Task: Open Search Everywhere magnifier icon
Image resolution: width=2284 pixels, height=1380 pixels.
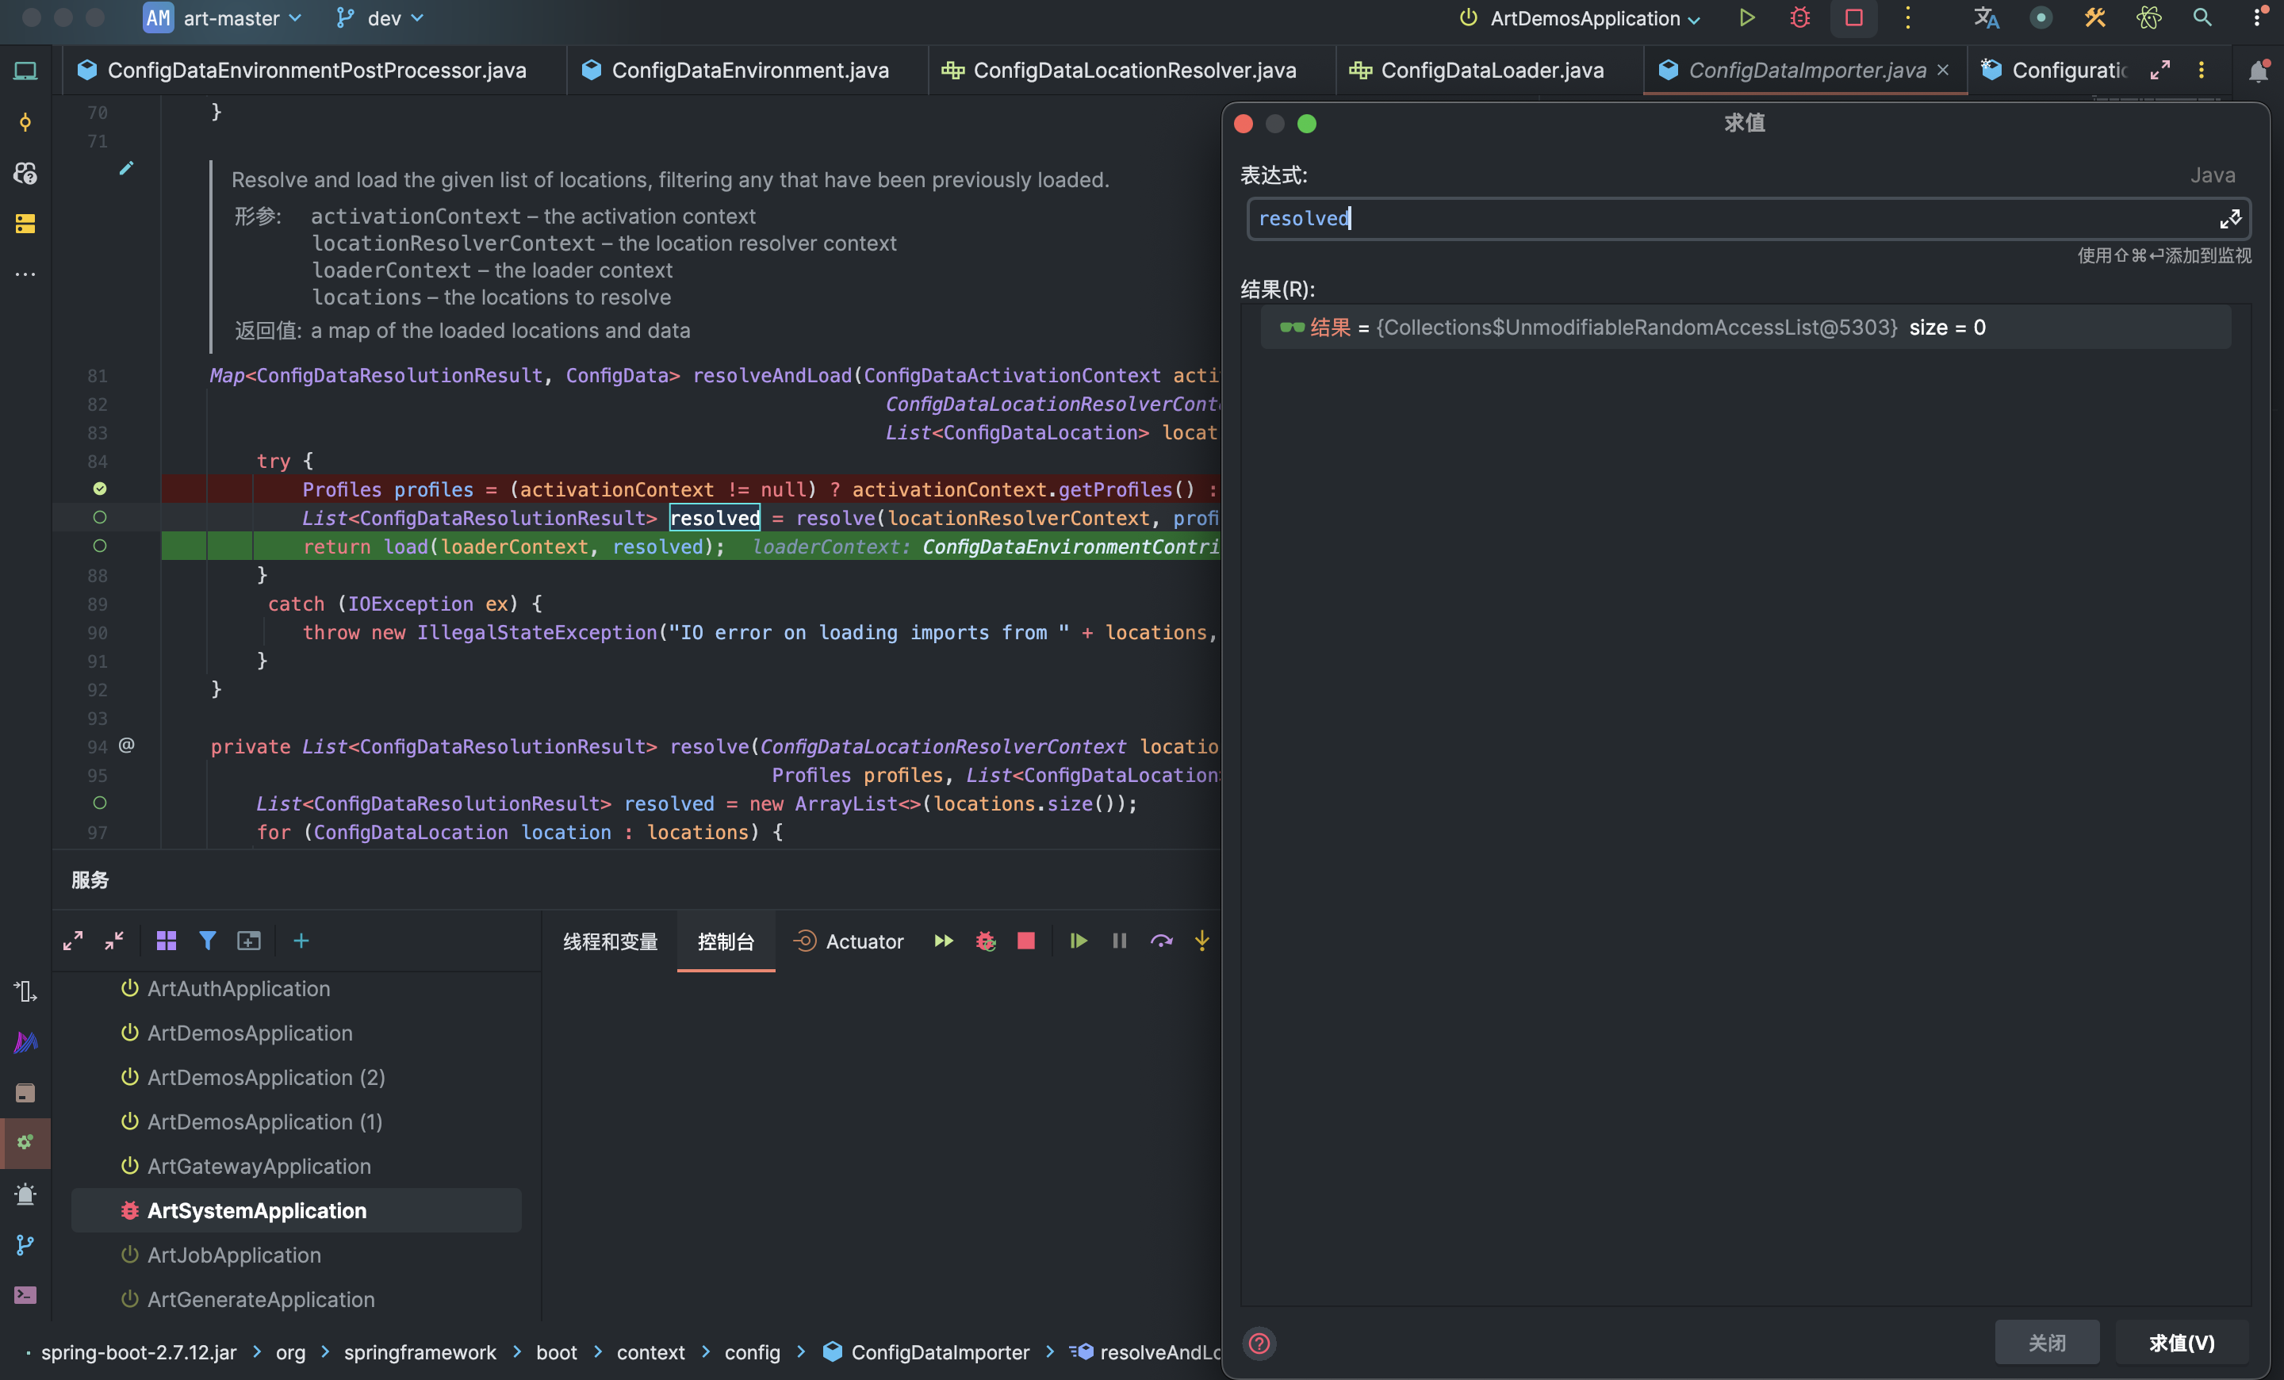Action: point(2202,17)
